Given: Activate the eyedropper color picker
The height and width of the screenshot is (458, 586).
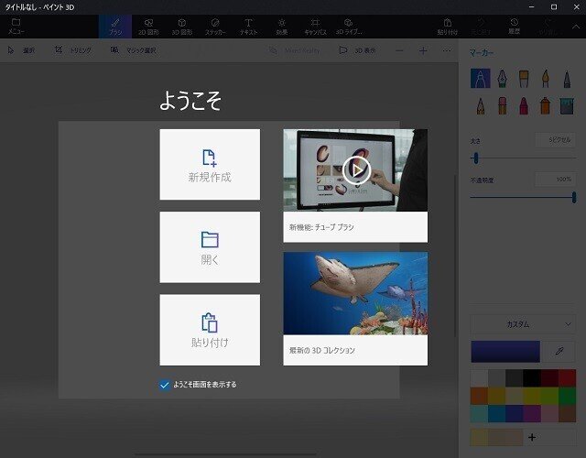Looking at the screenshot, I should point(559,352).
